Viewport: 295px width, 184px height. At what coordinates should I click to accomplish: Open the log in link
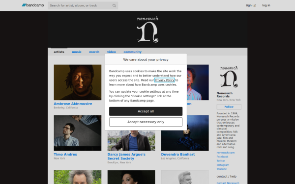[266, 5]
